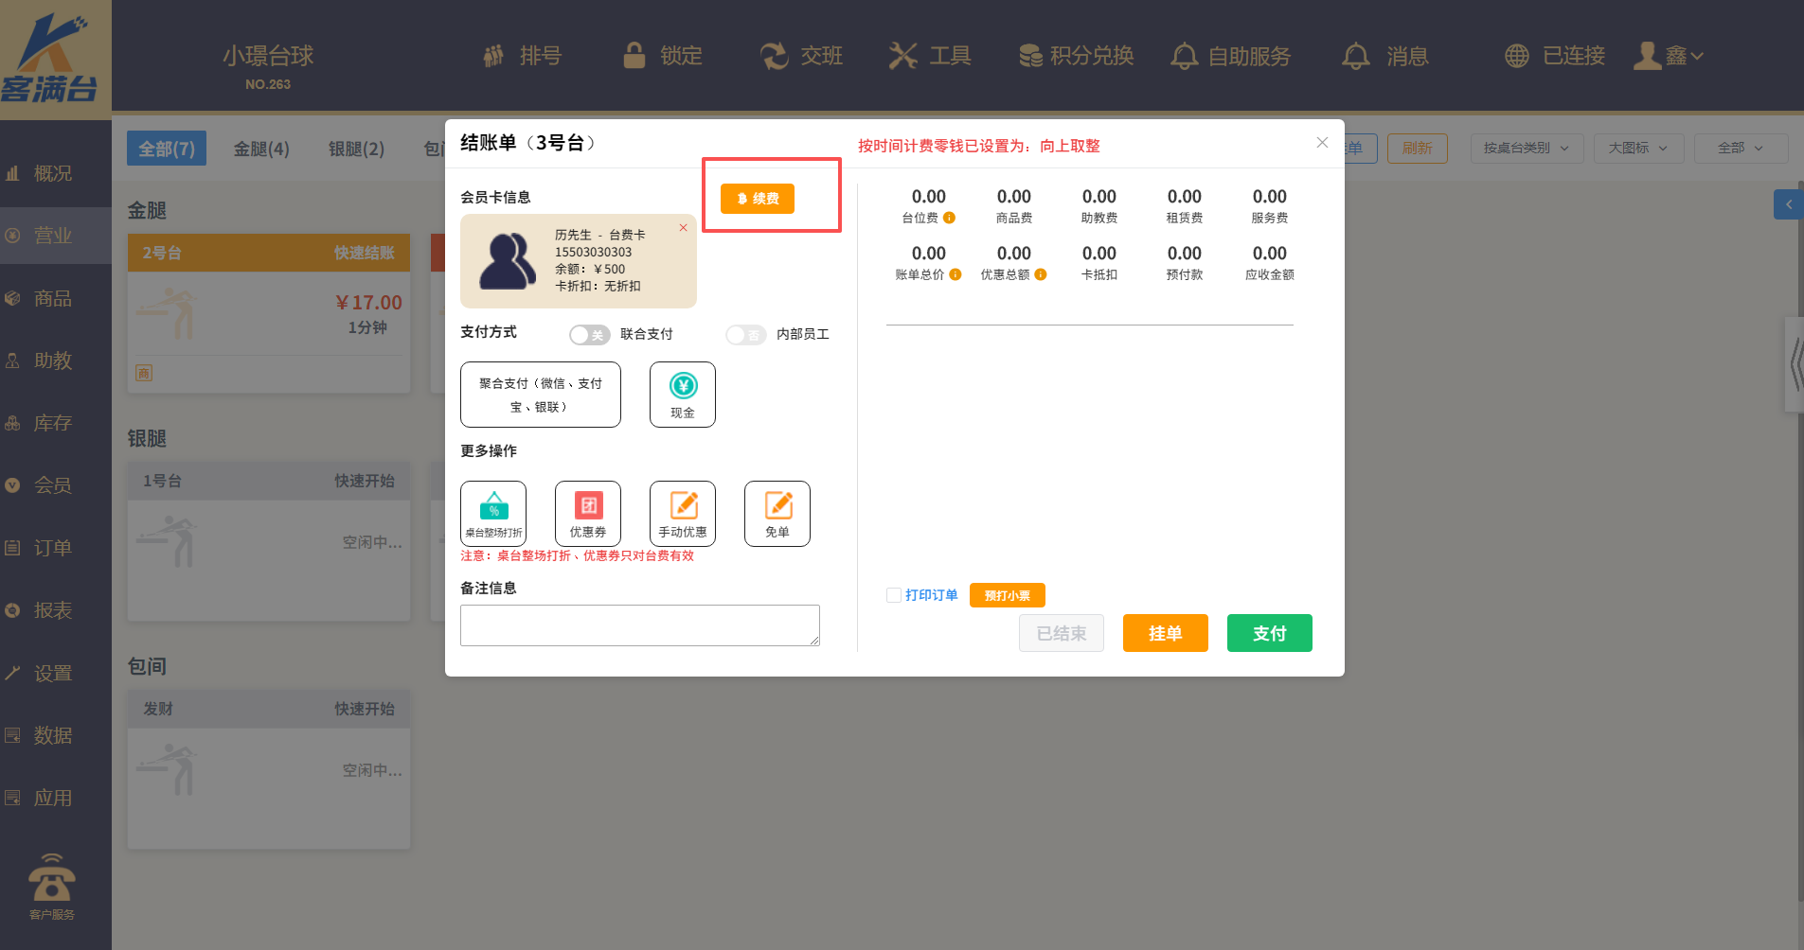Toggle the 内部员工 switch
This screenshot has height=950, width=1804.
pos(745,335)
